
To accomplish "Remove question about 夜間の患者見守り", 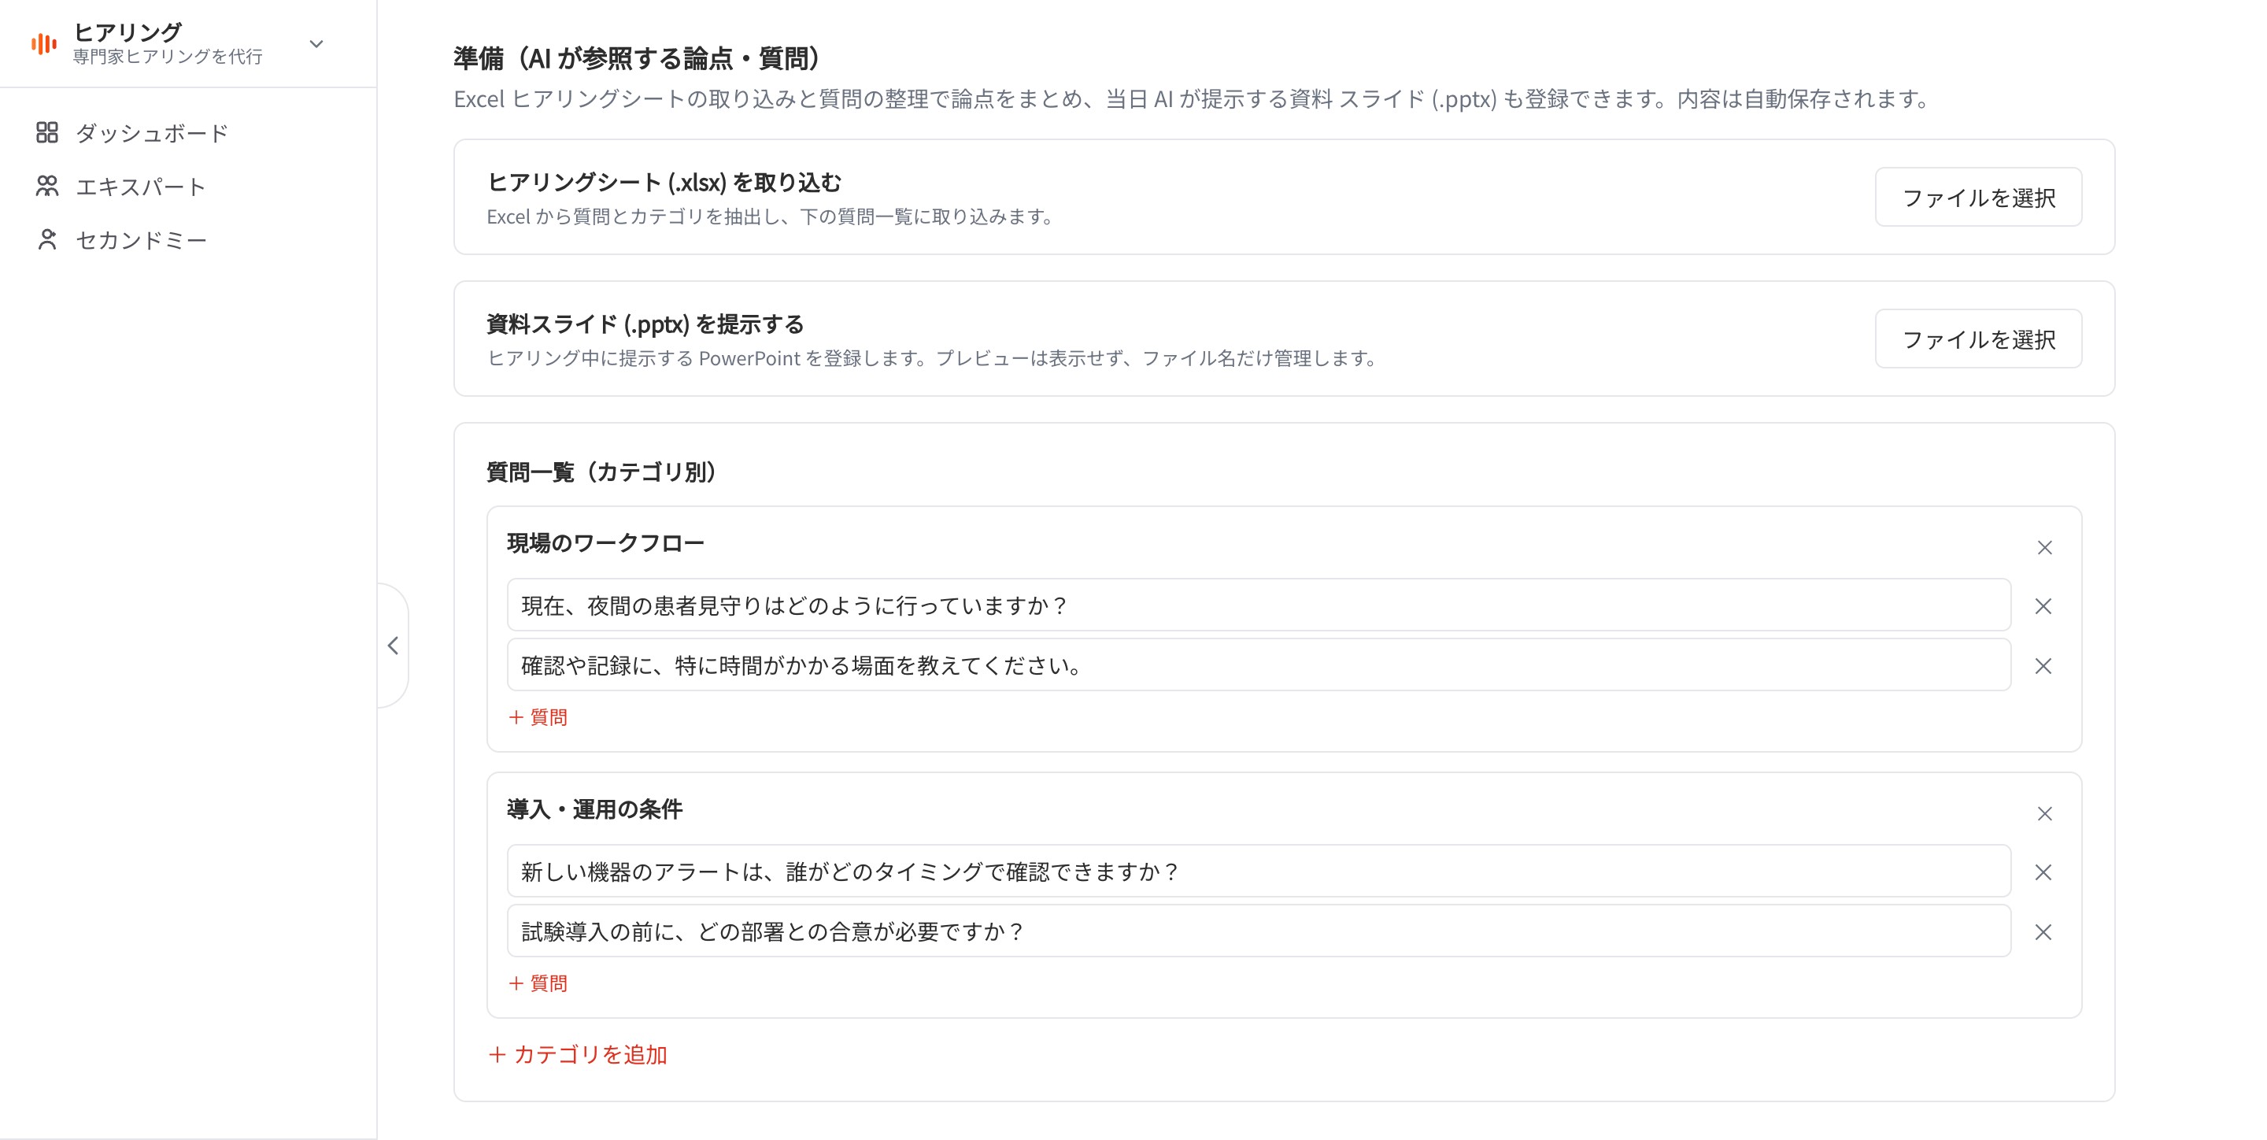I will coord(2043,606).
